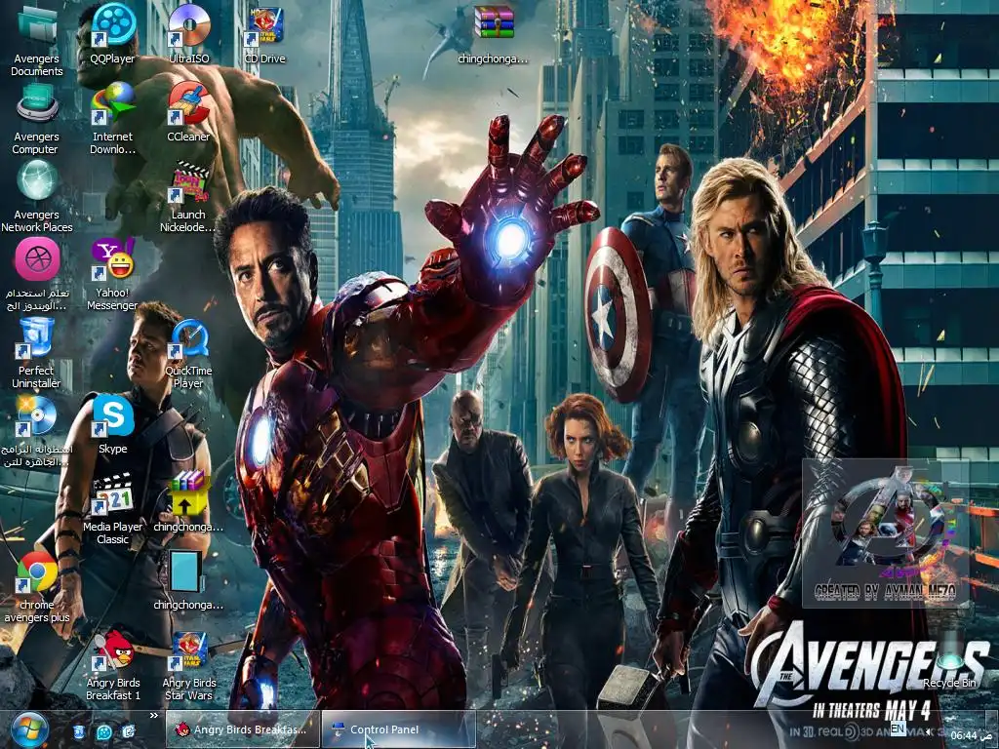Open QuickTime Player shortcut

pos(189,353)
